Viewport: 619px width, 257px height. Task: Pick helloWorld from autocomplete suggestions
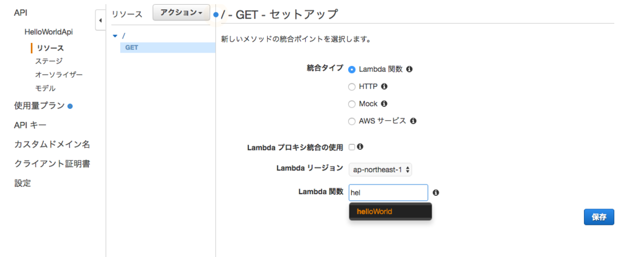[x=391, y=212]
